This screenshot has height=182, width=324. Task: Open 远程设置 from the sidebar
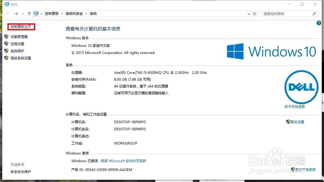(x=17, y=44)
